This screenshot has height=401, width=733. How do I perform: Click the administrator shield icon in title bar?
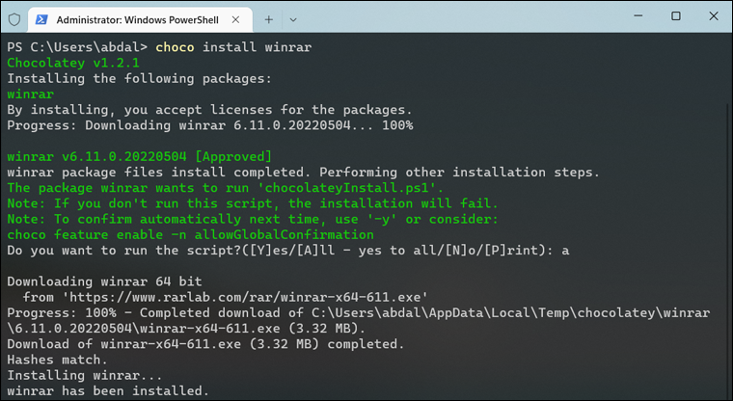click(14, 18)
